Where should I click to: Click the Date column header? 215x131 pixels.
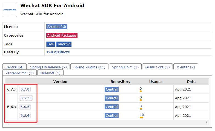pos(191,82)
